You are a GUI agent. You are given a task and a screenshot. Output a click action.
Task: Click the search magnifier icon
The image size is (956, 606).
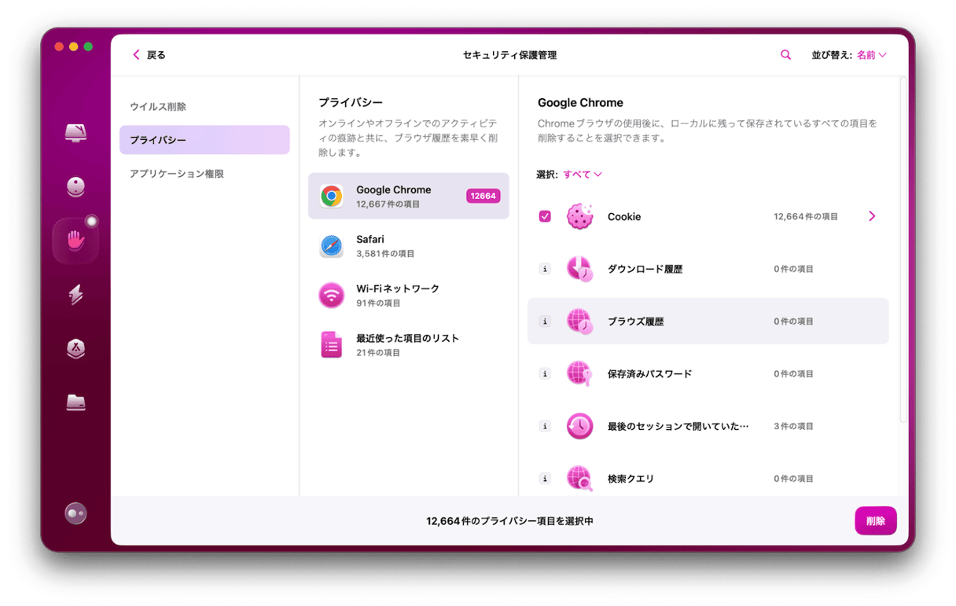pyautogui.click(x=785, y=55)
